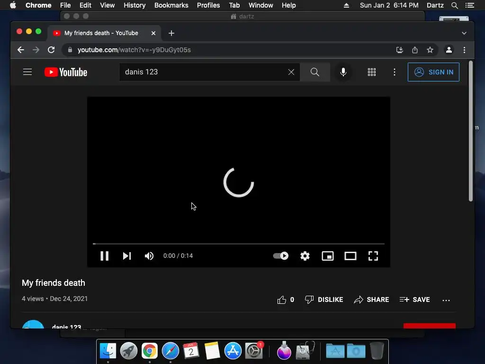Click the SHARE button
Screen dimensions: 485x364
click(x=371, y=300)
